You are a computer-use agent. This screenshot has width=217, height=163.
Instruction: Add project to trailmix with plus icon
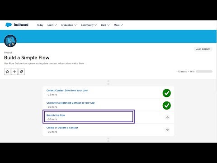click(14, 72)
